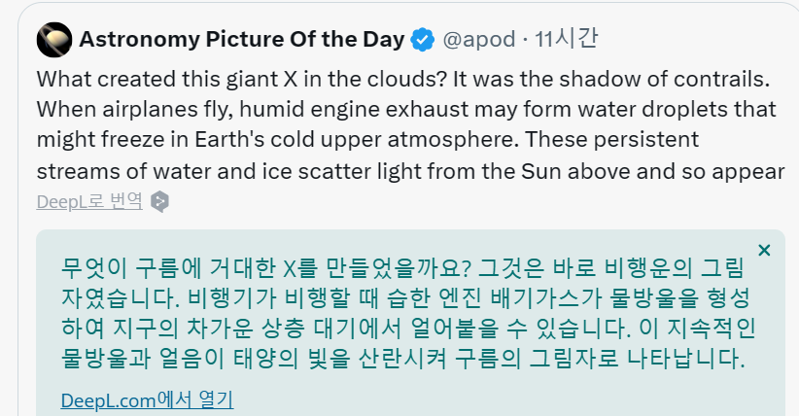Click Korean line starting '하여 지구의 차가운'
The image size is (799, 416).
pos(408,329)
